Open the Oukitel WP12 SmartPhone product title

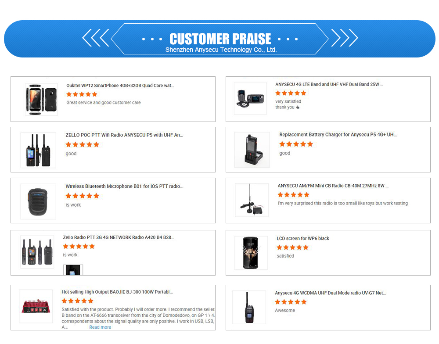[x=121, y=86]
